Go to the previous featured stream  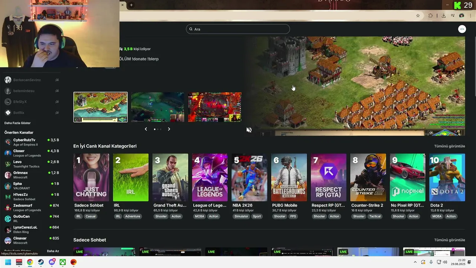(x=146, y=129)
